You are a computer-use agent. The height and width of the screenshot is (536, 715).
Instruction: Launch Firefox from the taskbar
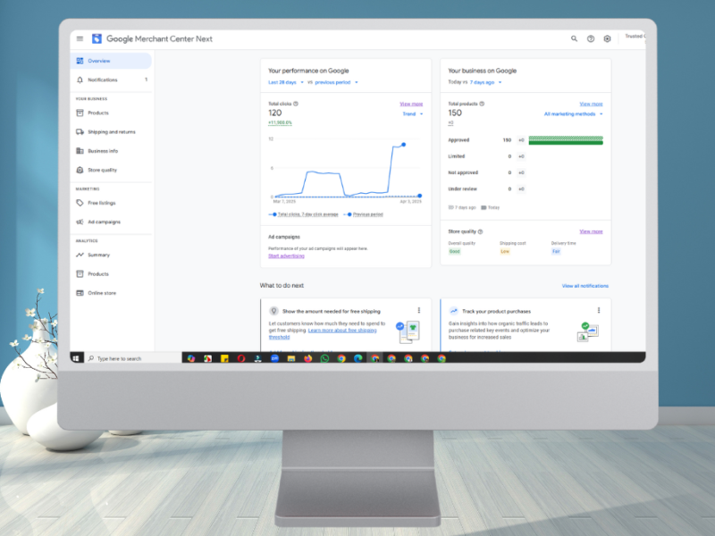[x=307, y=359]
